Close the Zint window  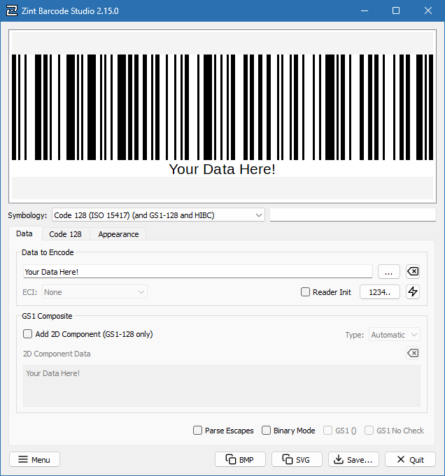(x=428, y=11)
